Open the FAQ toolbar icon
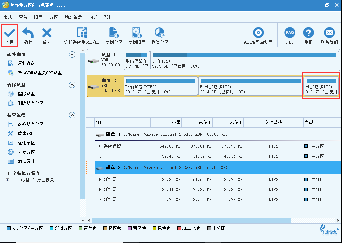The height and width of the screenshot is (243, 342). coord(290,33)
